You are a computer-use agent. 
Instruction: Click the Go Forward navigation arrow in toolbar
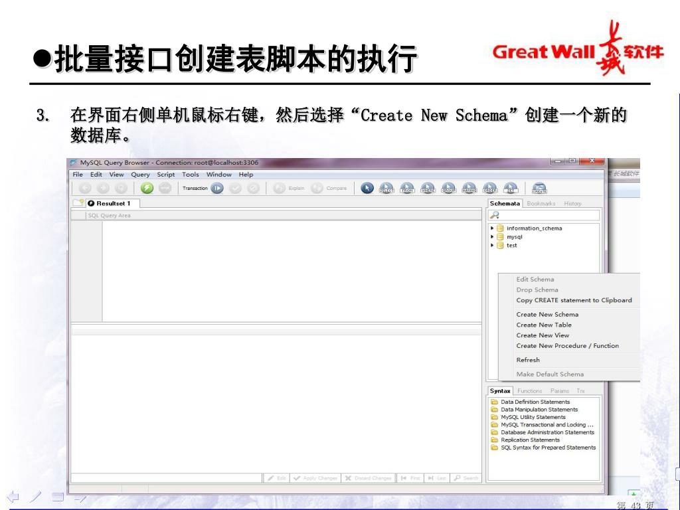(103, 188)
